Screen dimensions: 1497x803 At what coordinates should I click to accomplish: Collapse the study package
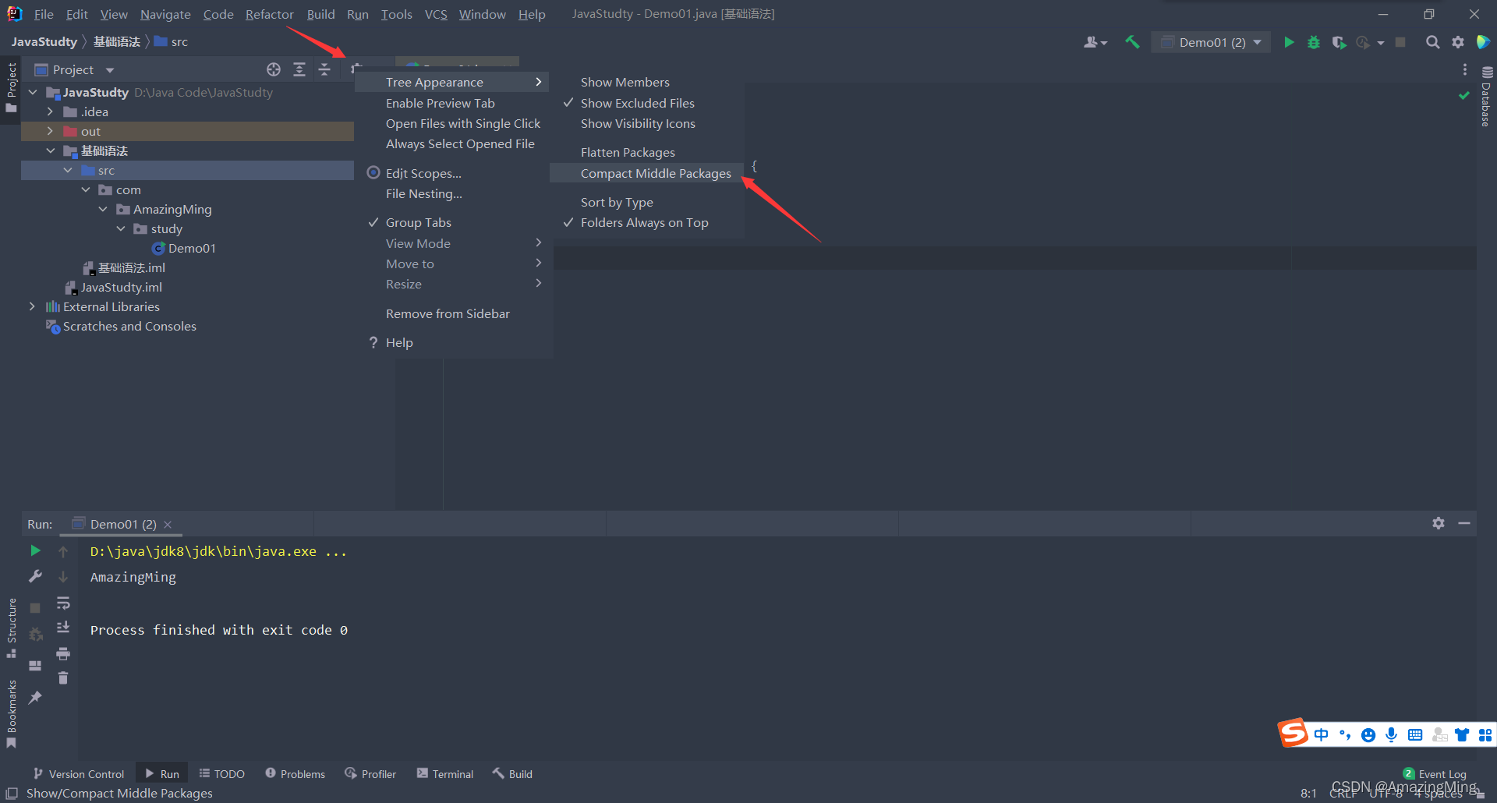(x=121, y=228)
